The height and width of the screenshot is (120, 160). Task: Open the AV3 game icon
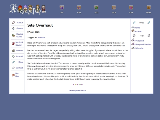pyautogui.click(x=114, y=7)
